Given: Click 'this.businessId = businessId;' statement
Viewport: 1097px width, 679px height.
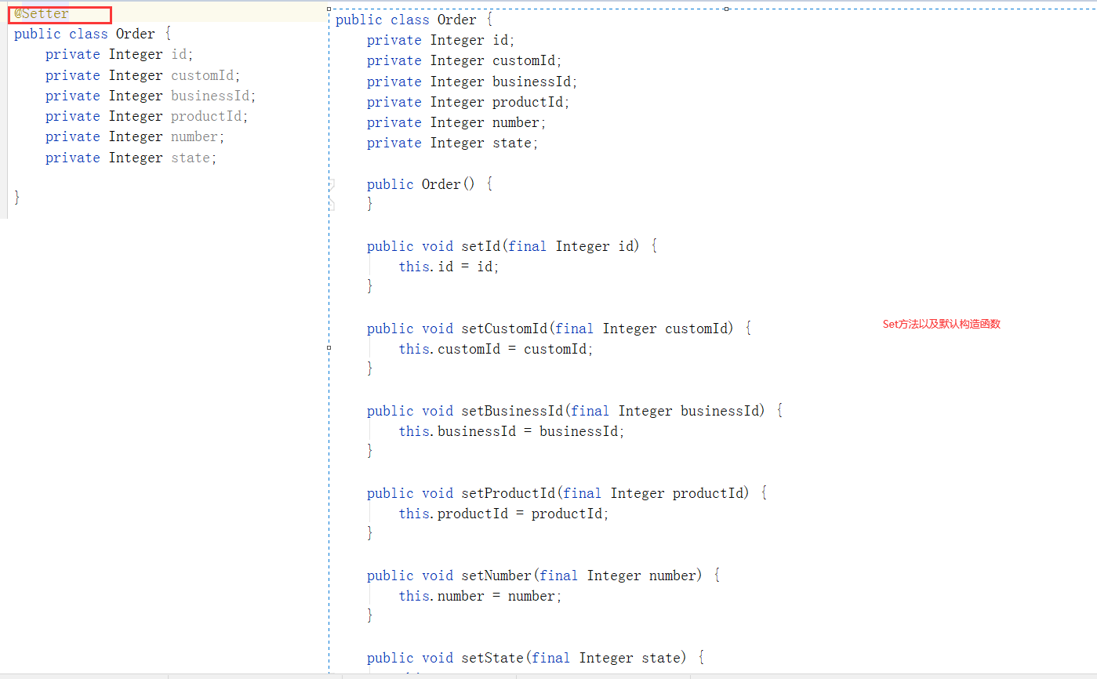Looking at the screenshot, I should tap(511, 431).
